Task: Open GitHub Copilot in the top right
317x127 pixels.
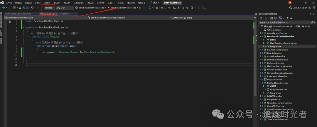Action: [x=298, y=8]
